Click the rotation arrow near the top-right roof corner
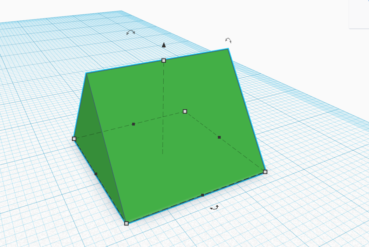The height and width of the screenshot is (247, 369). tap(228, 40)
